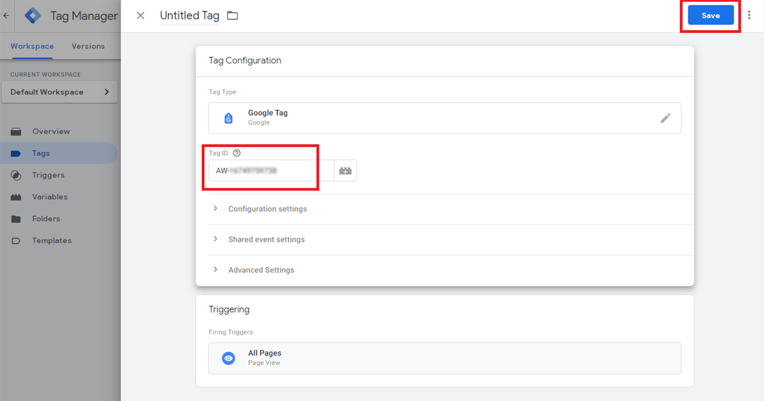
Task: Click the pencil edit icon for Tag Type
Action: 665,118
